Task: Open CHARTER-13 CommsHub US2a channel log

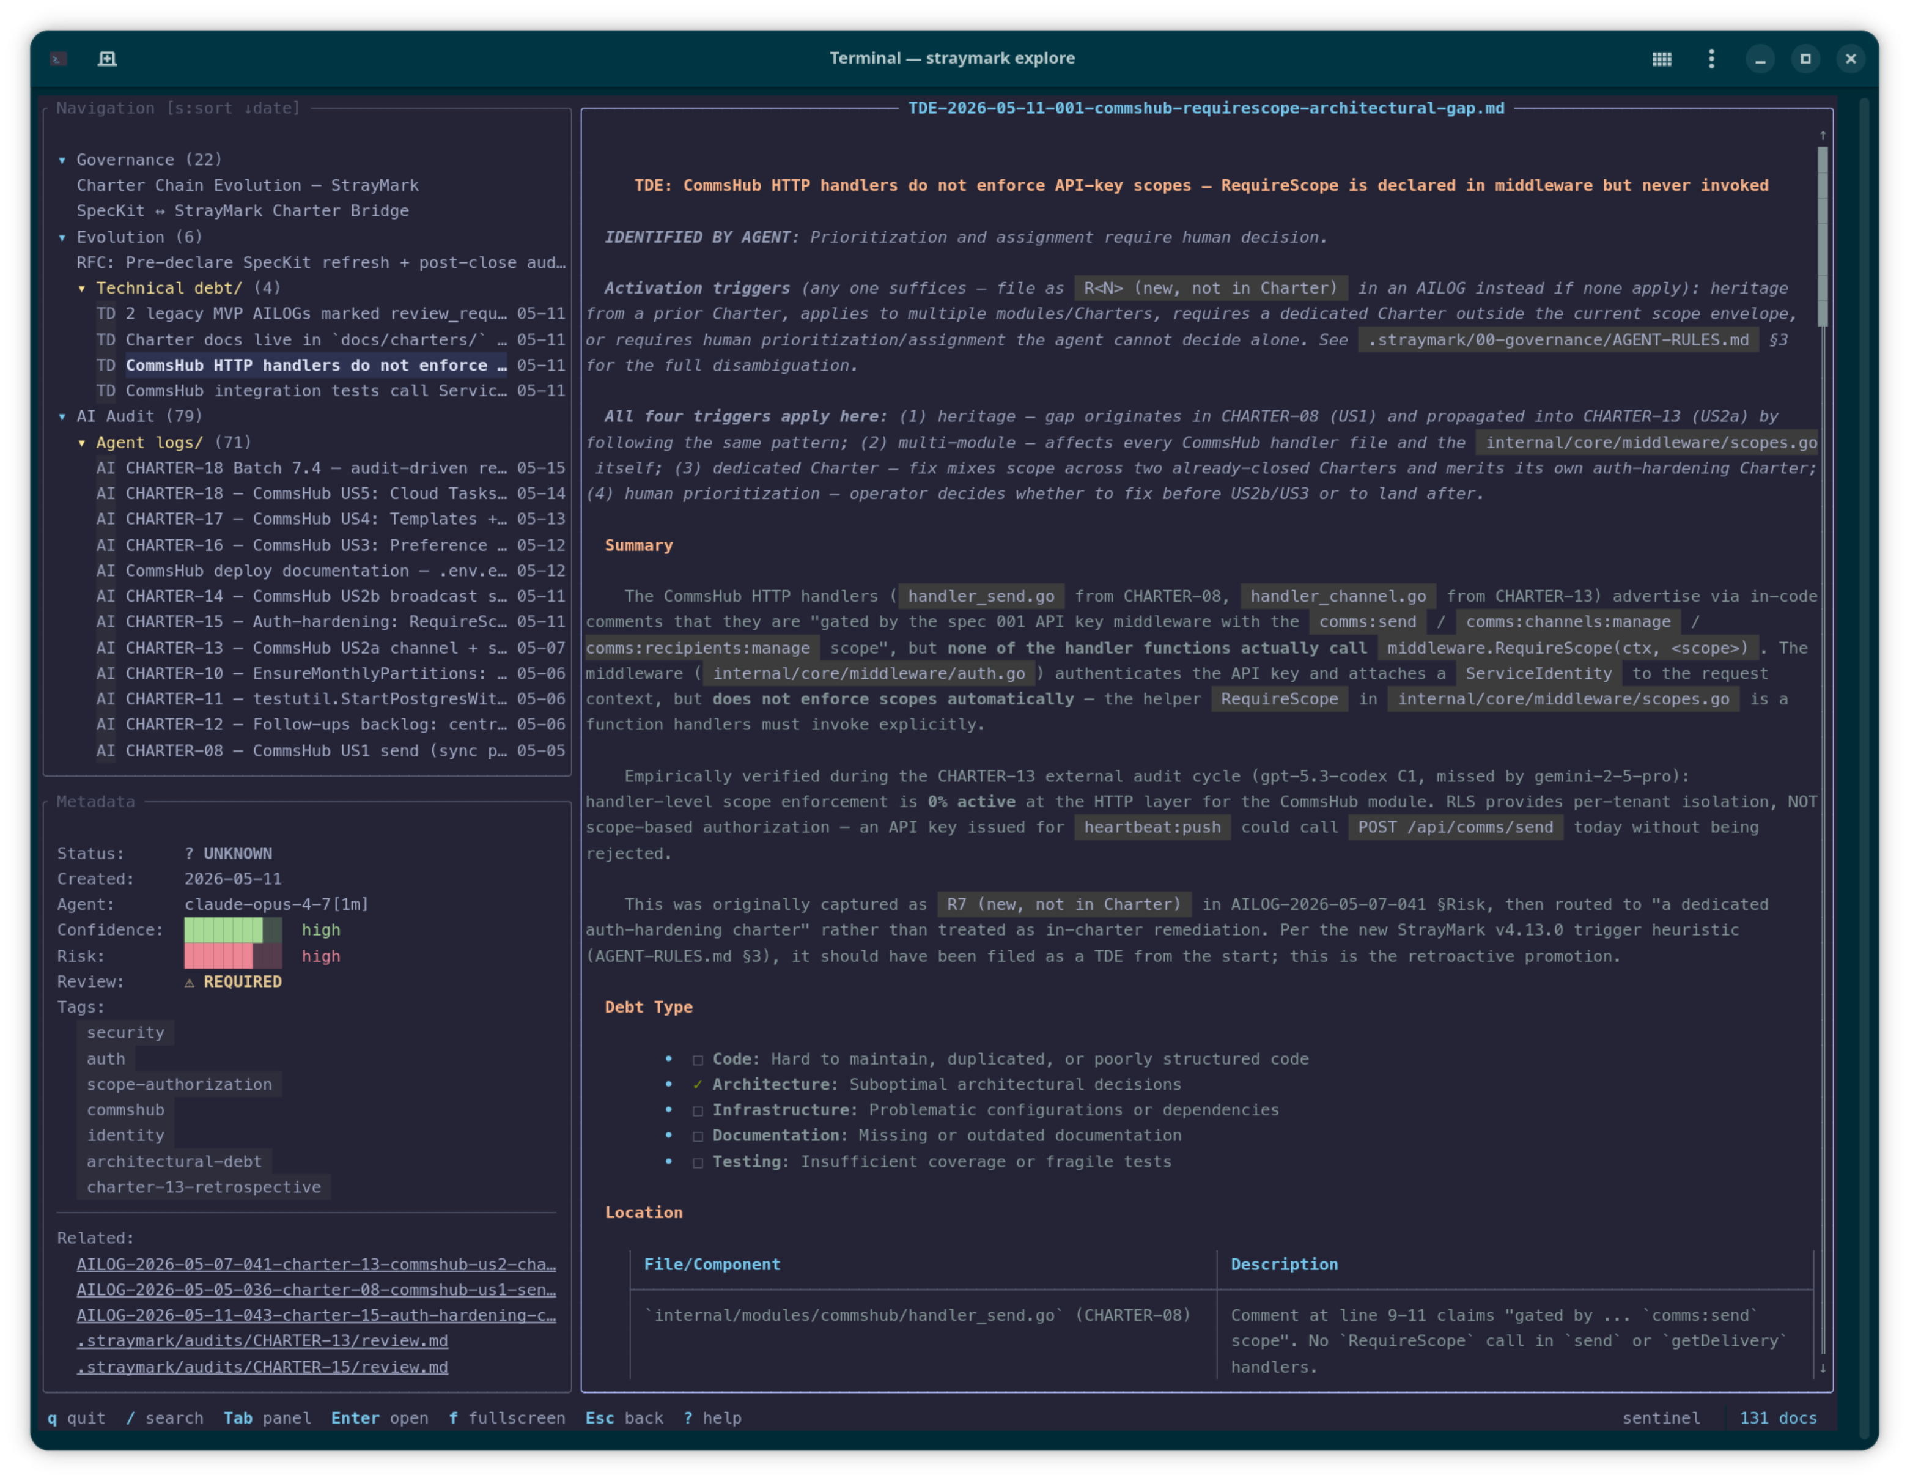Action: click(331, 648)
